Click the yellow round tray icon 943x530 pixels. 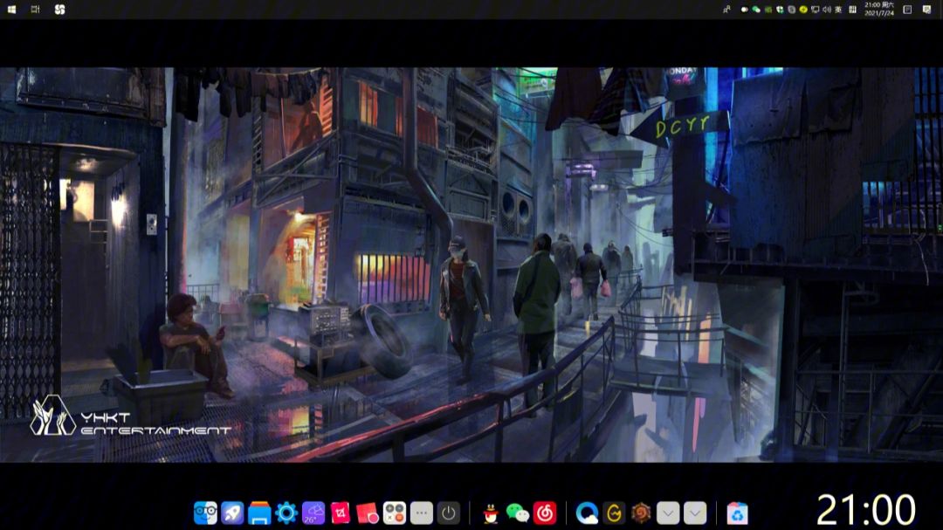pyautogui.click(x=803, y=10)
